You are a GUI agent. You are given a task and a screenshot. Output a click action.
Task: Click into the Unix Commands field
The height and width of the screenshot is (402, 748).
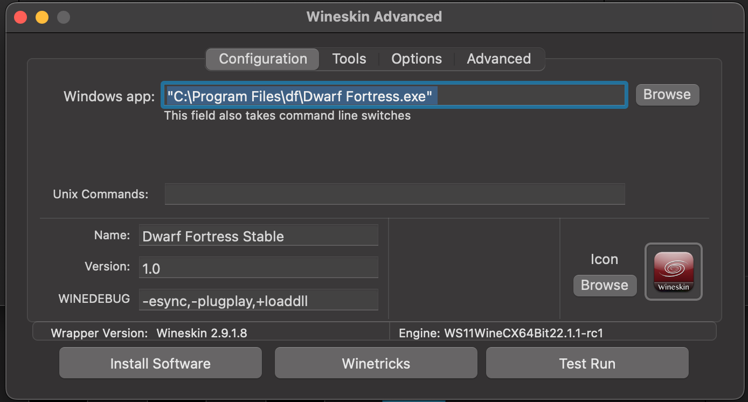click(394, 194)
